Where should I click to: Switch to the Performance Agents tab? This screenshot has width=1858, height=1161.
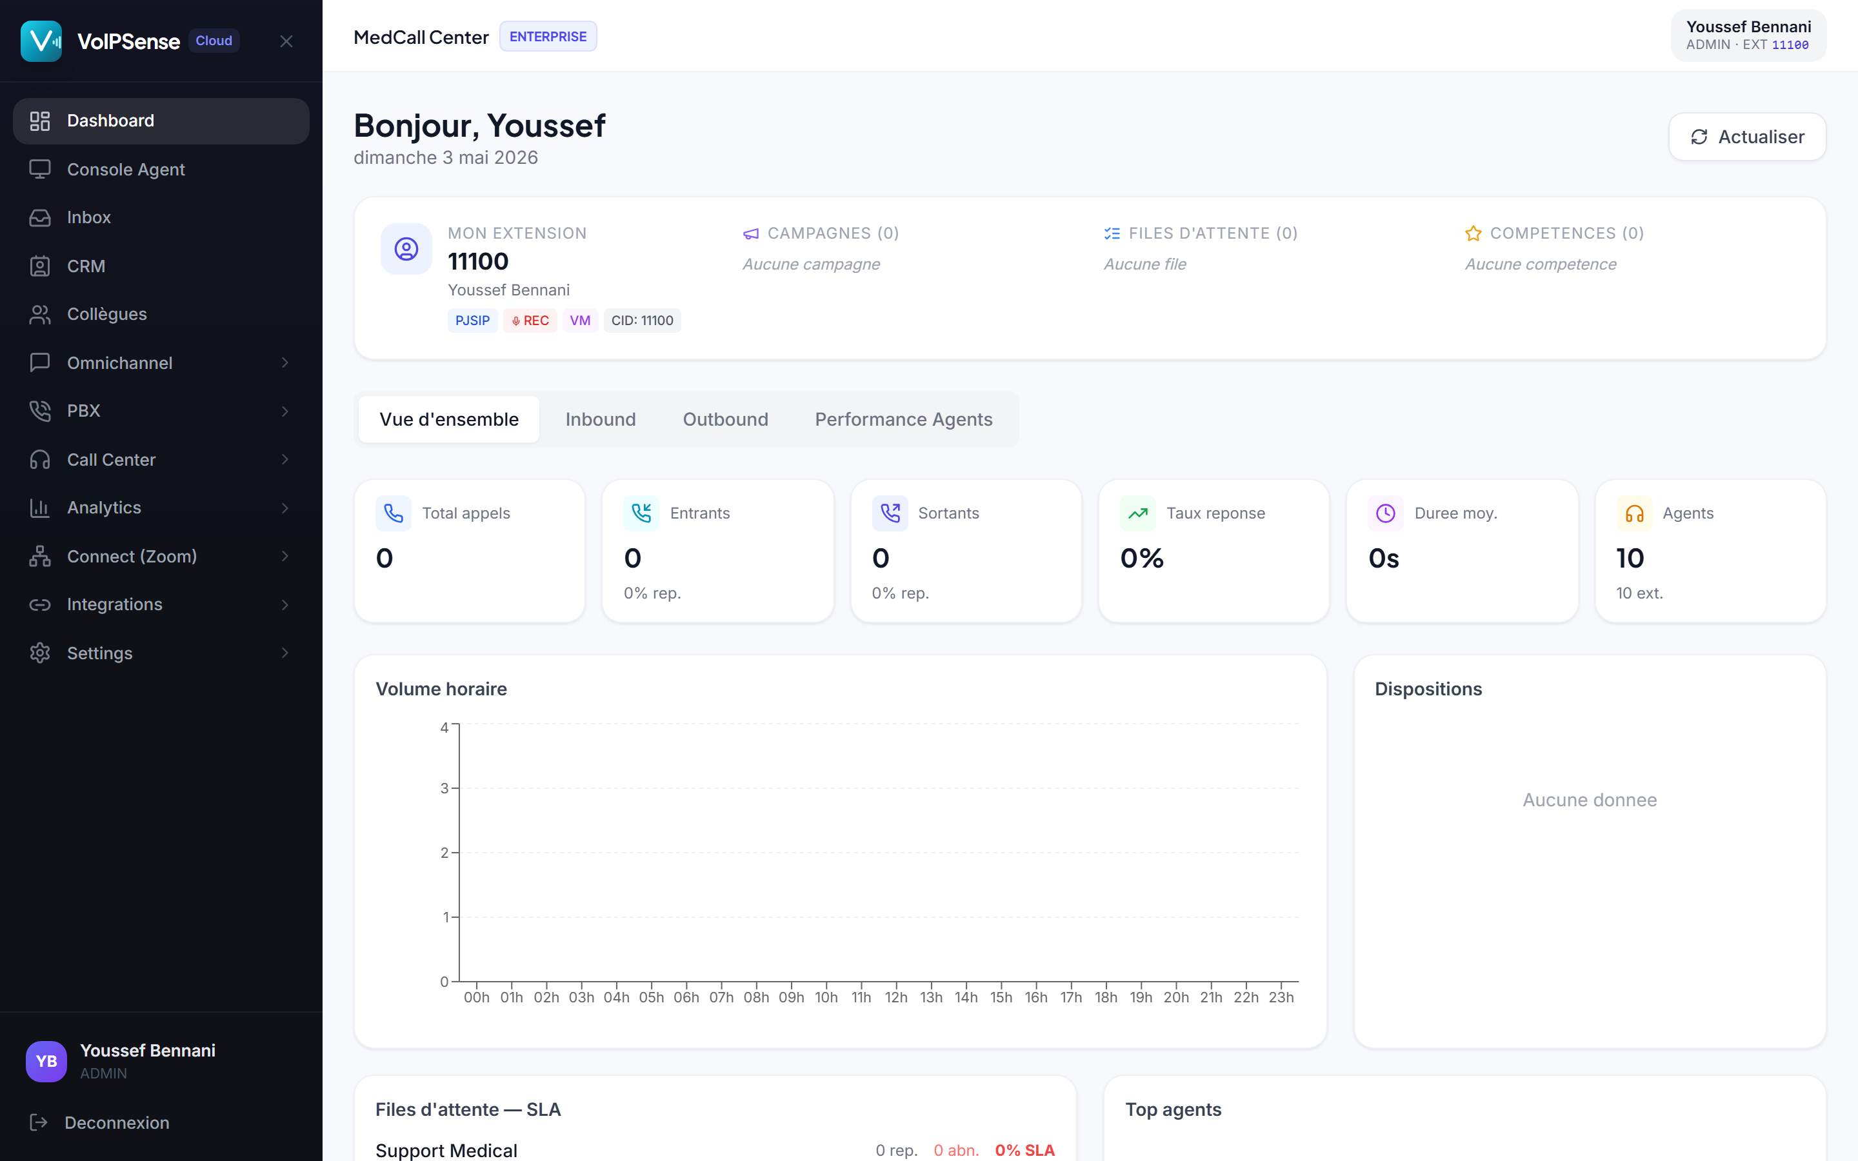(904, 419)
